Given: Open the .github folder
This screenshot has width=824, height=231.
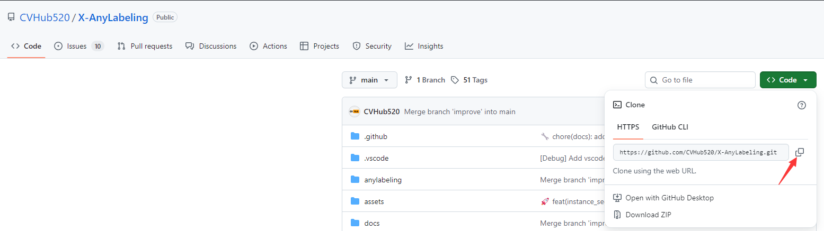Looking at the screenshot, I should coord(376,136).
